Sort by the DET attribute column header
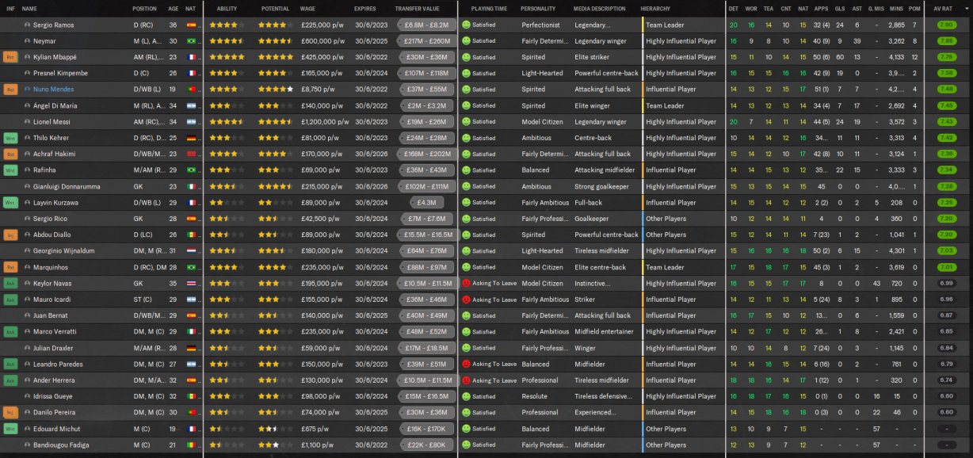The height and width of the screenshot is (458, 973). pyautogui.click(x=733, y=9)
